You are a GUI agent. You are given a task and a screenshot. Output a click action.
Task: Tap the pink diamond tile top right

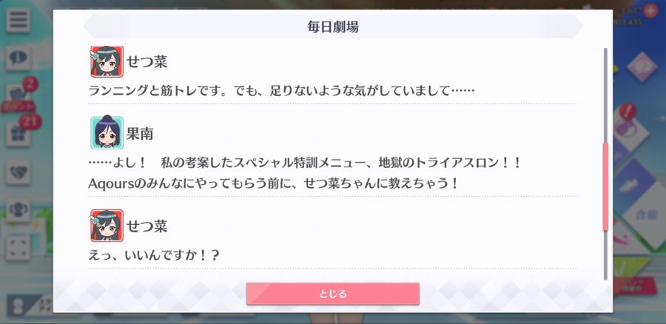pos(642,67)
